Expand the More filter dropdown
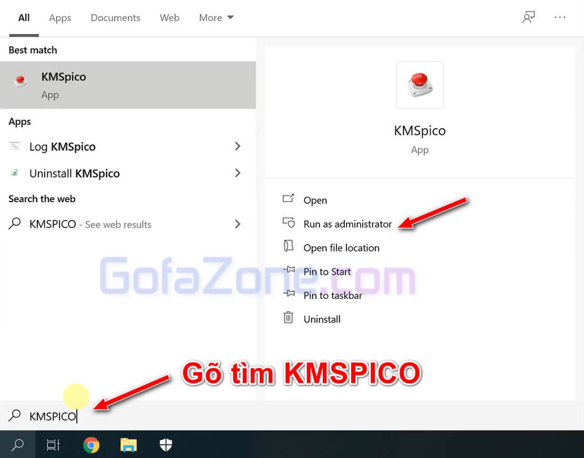Screen dimensions: 584x458 coord(216,18)
